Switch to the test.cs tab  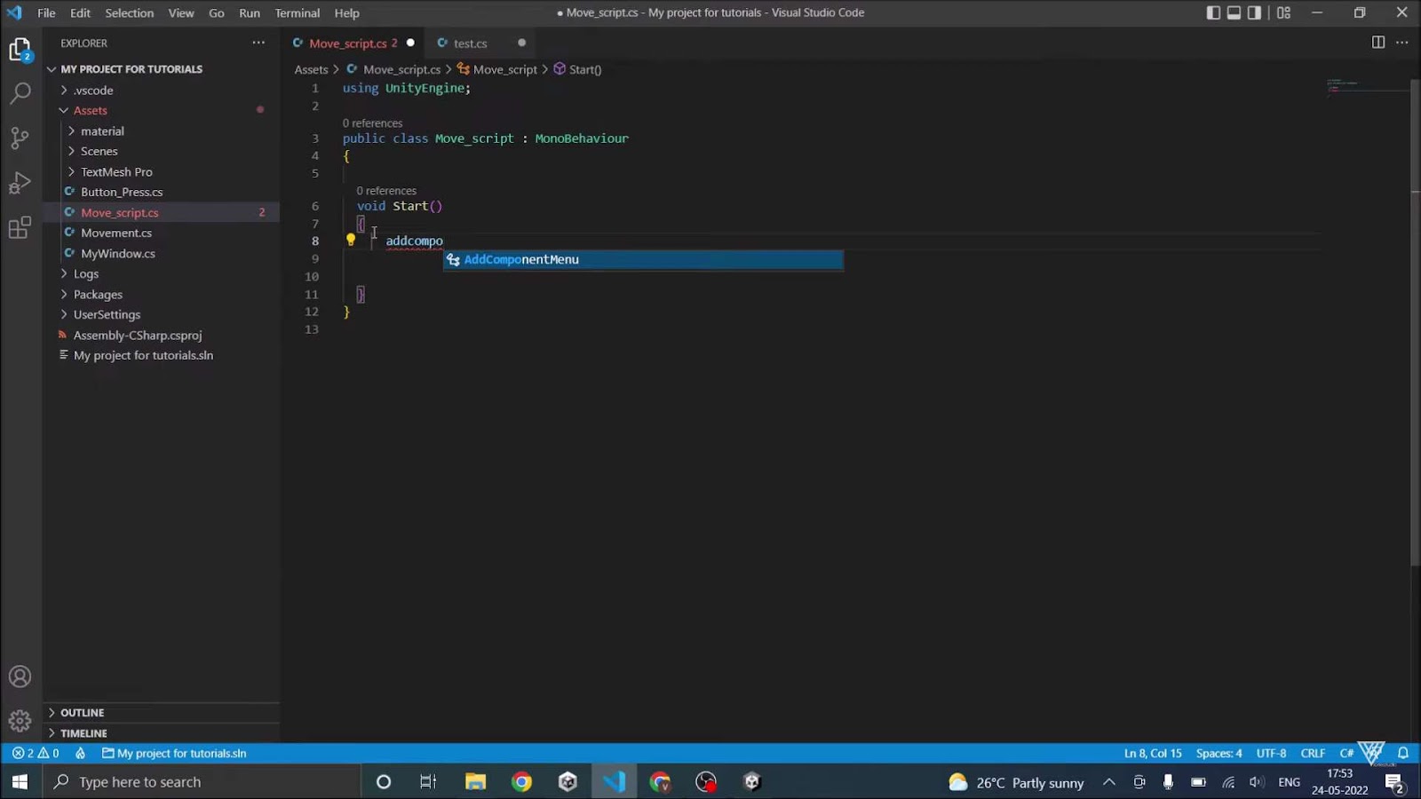click(470, 44)
